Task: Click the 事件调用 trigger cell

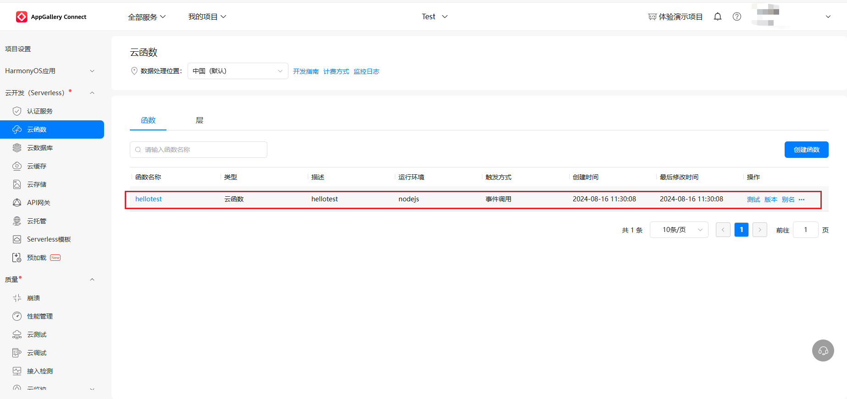Action: (498, 199)
